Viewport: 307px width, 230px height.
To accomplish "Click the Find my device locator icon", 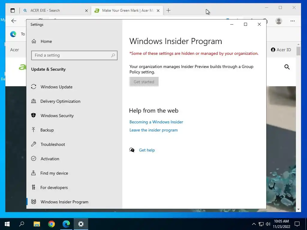I will click(34, 173).
